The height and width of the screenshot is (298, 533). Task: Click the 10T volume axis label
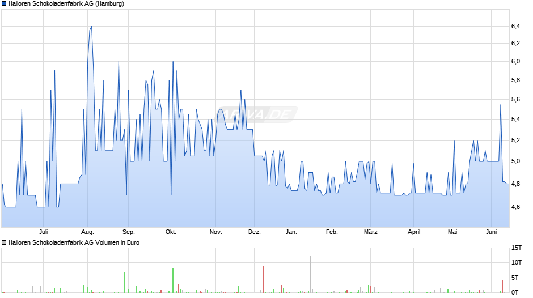[517, 262]
